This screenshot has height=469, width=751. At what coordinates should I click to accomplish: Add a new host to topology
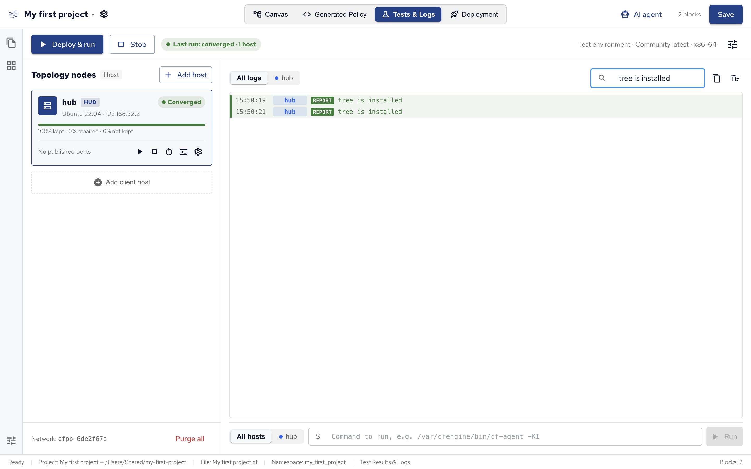pos(186,75)
